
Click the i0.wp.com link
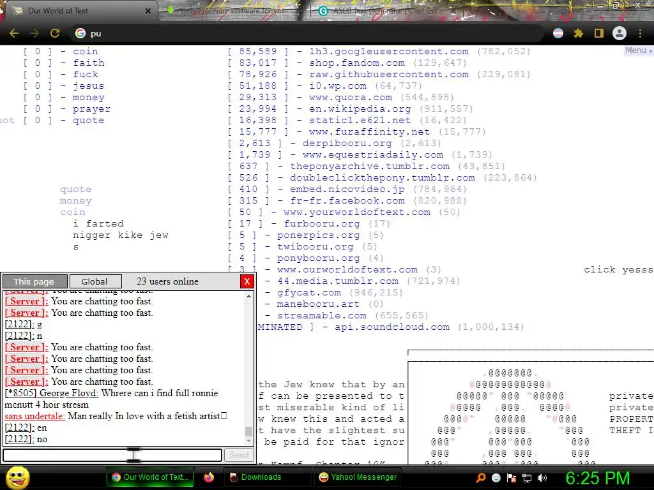pyautogui.click(x=338, y=86)
